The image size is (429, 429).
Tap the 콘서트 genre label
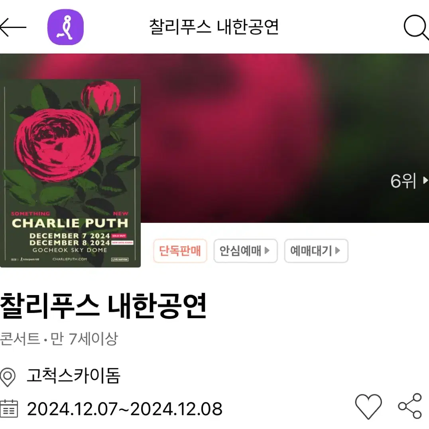click(20, 339)
